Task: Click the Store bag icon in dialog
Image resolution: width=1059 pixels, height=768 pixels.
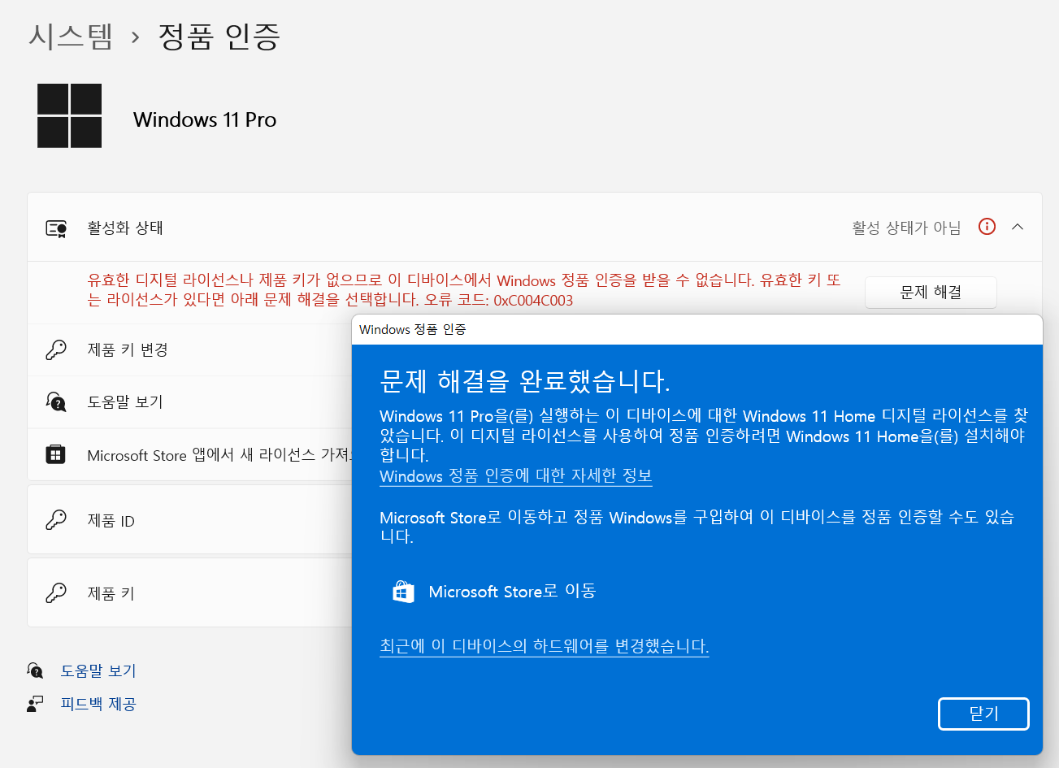Action: click(x=403, y=591)
